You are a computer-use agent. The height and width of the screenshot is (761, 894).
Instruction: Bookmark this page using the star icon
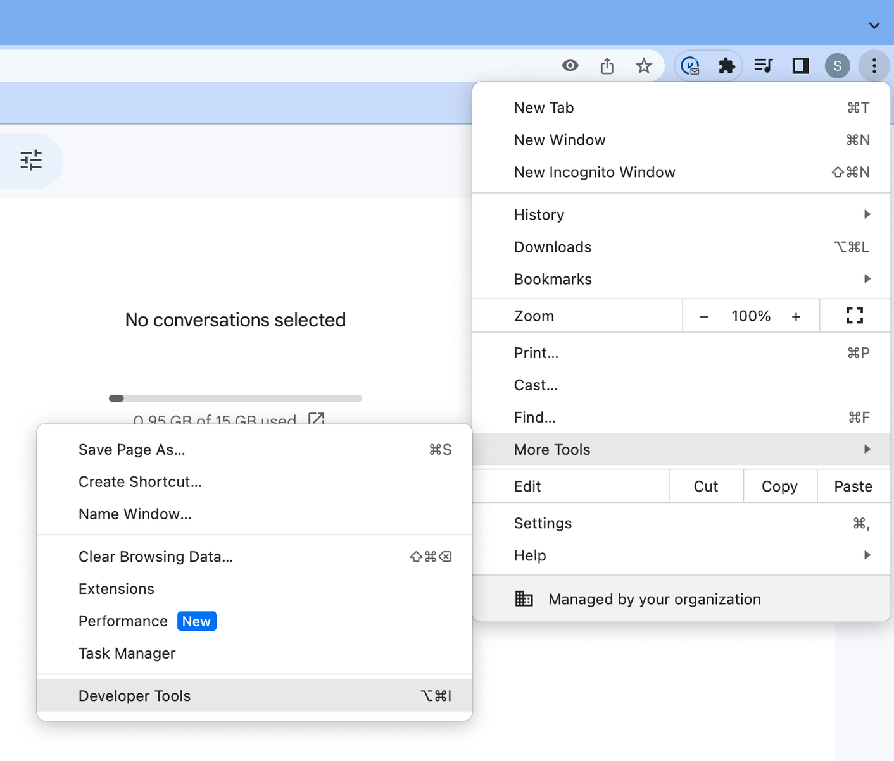(644, 65)
